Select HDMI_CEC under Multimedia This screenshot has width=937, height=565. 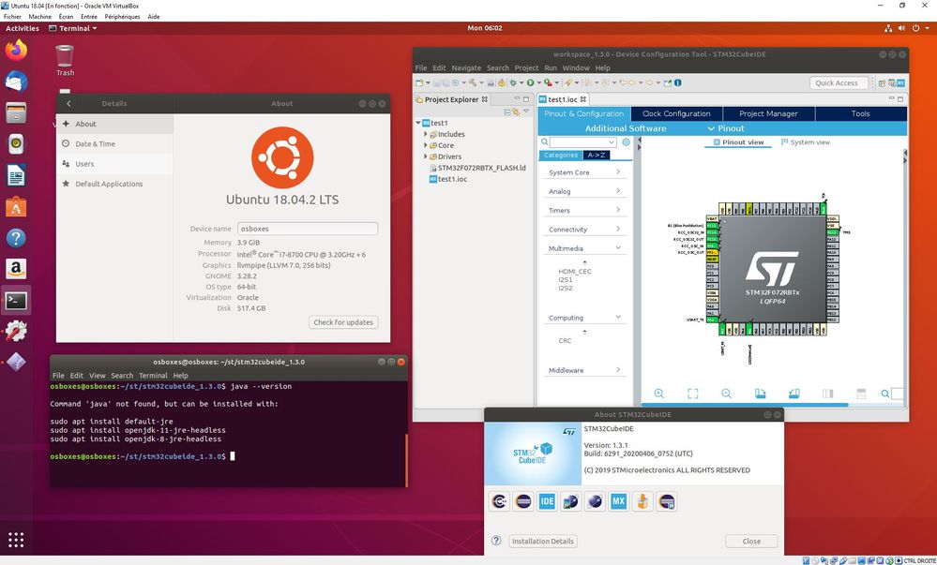pyautogui.click(x=574, y=271)
